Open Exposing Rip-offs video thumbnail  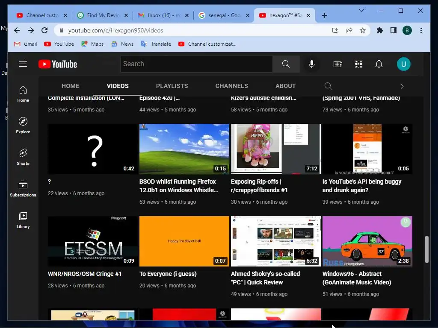coord(276,149)
